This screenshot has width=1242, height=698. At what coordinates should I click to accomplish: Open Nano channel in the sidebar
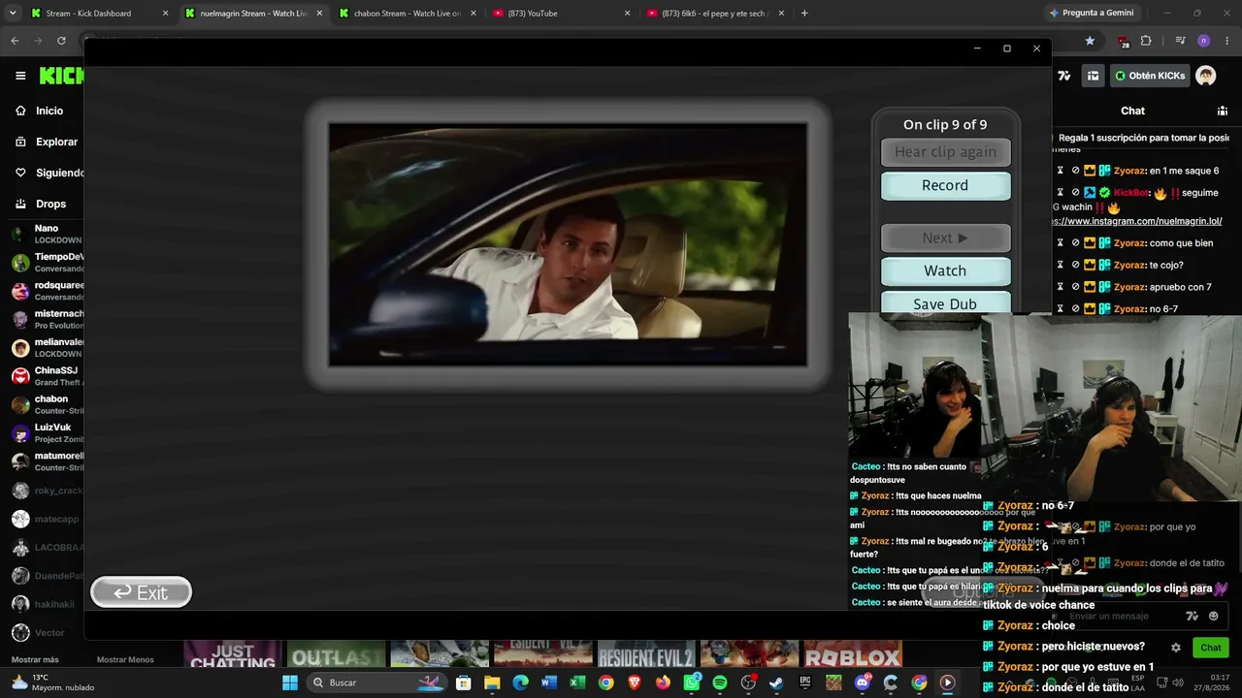47,234
